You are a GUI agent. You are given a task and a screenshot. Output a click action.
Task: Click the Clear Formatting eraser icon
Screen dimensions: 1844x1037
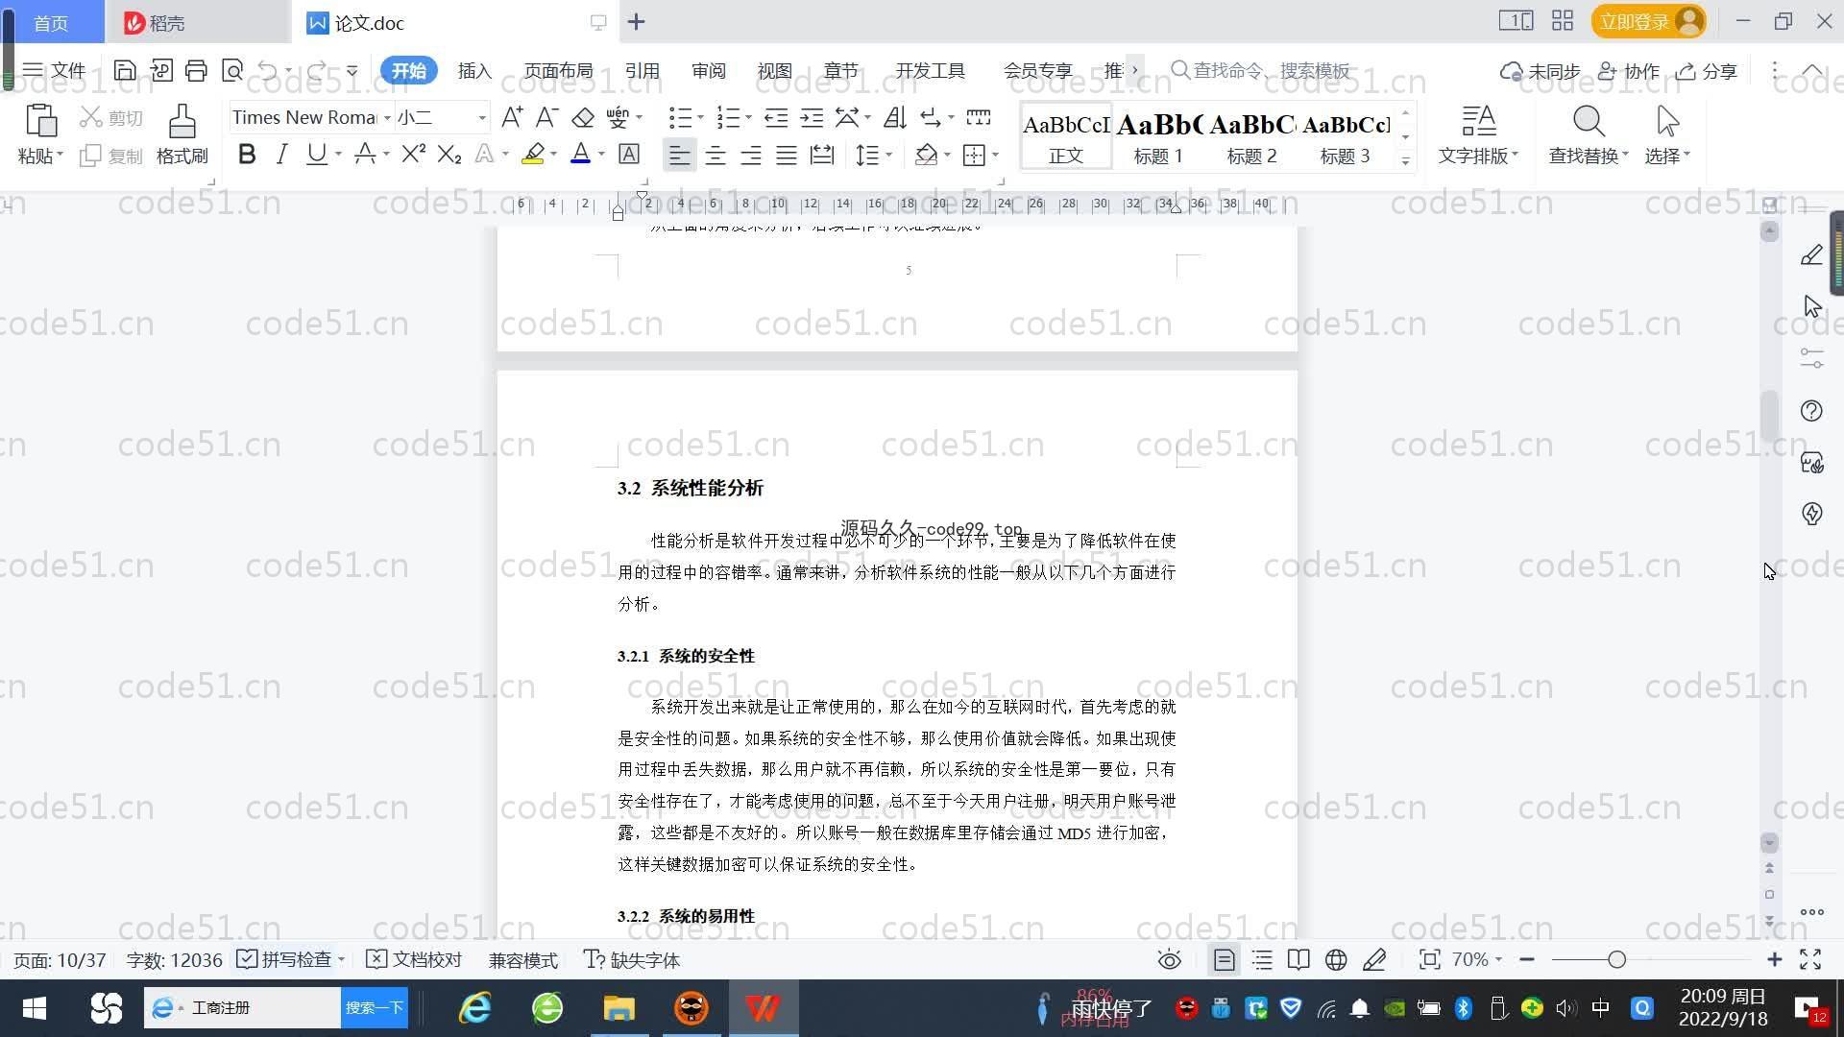(583, 117)
